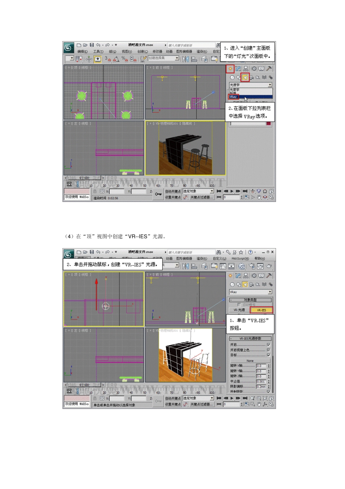This screenshot has width=345, height=489.
Task: Open the Hierarchy panel tab in the lower screenshot
Action: click(246, 276)
